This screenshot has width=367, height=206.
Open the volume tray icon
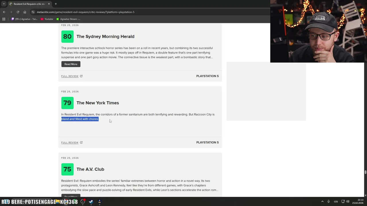coord(348,201)
